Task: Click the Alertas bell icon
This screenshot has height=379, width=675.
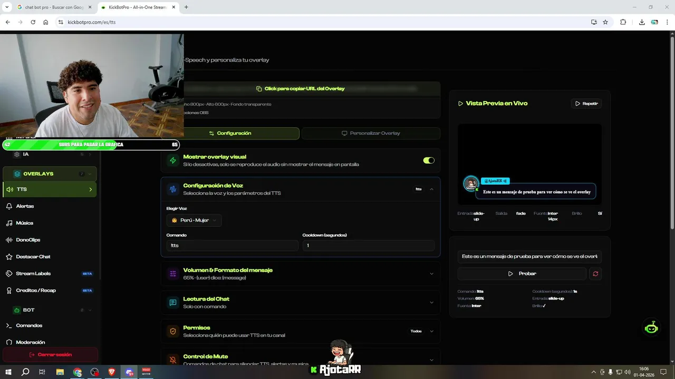Action: click(9, 206)
